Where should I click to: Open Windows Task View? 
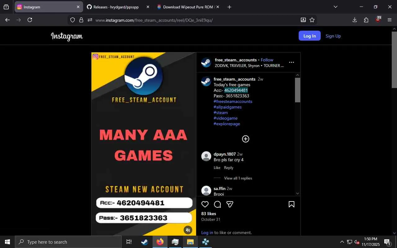[129, 242]
